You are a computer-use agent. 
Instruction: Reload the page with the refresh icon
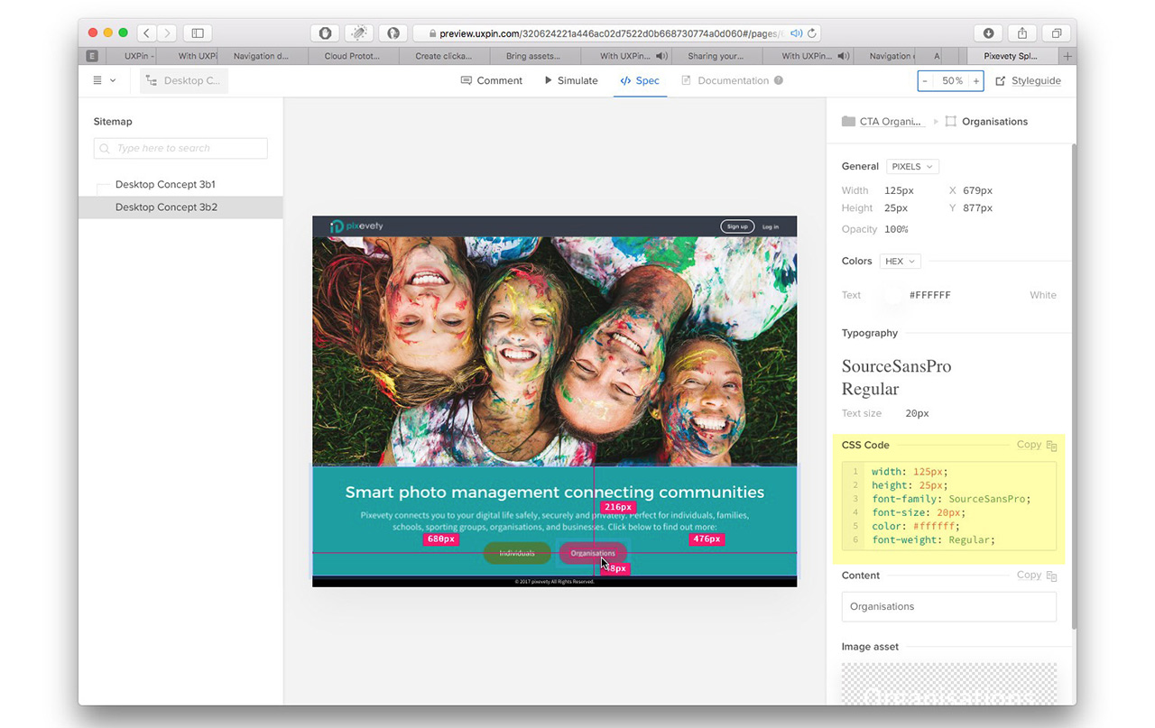click(x=812, y=33)
